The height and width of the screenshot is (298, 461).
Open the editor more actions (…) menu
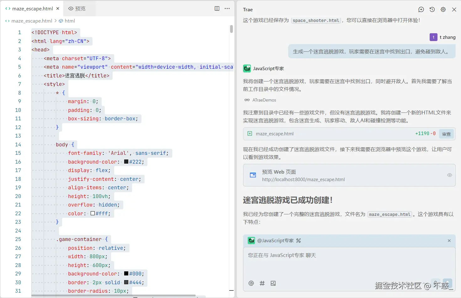(227, 8)
